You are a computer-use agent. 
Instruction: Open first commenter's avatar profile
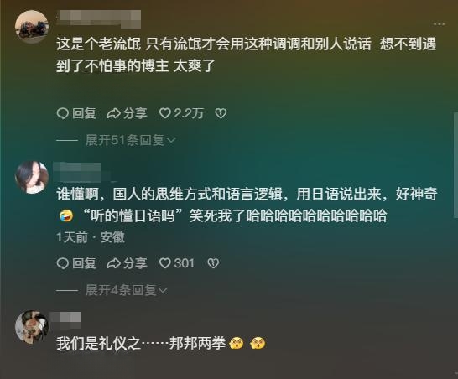32,26
